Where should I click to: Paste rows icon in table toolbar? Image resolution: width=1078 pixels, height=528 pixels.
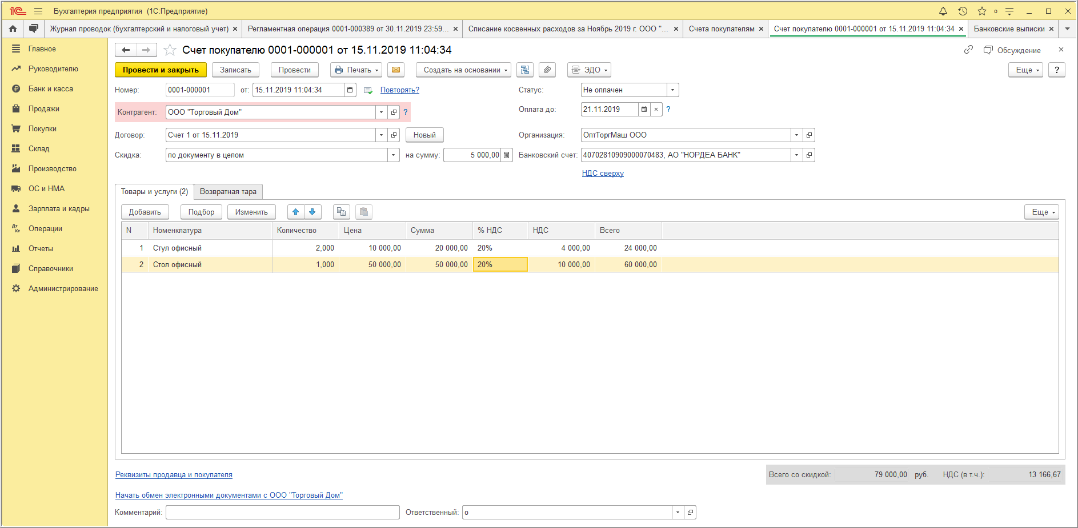[x=364, y=212]
